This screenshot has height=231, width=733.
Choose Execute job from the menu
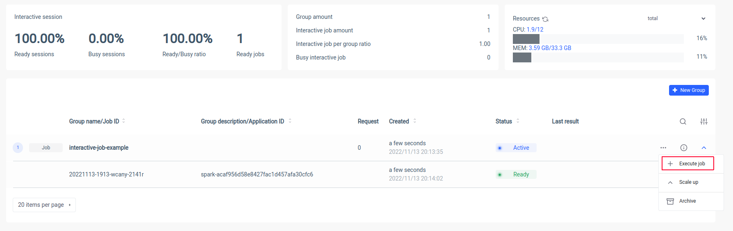[688, 163]
